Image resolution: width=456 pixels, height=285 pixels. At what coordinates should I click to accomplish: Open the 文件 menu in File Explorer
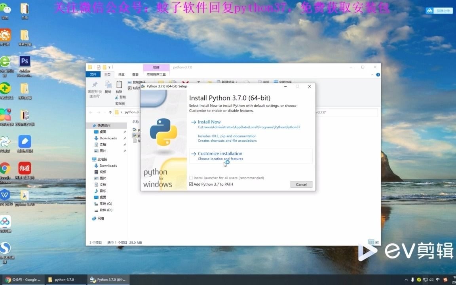[93, 74]
